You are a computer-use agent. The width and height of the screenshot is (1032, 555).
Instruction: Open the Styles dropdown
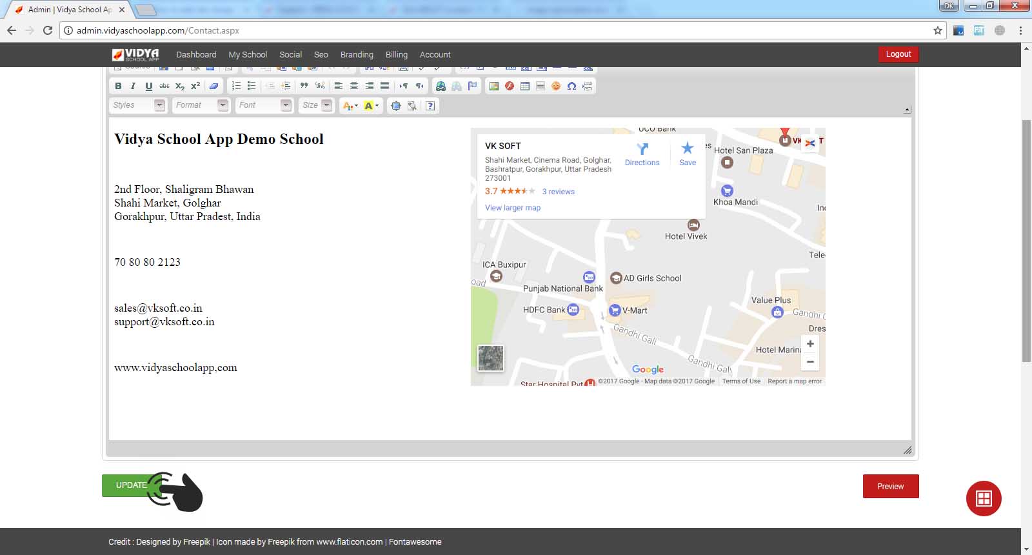pyautogui.click(x=138, y=105)
